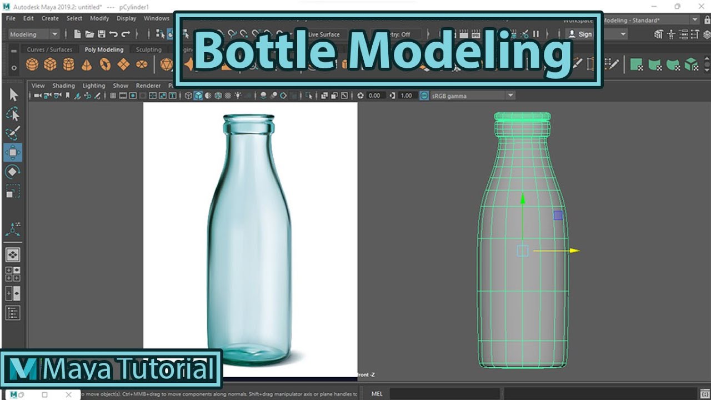The image size is (711, 400).
Task: Open the viewport Shading menu
Action: (63, 86)
